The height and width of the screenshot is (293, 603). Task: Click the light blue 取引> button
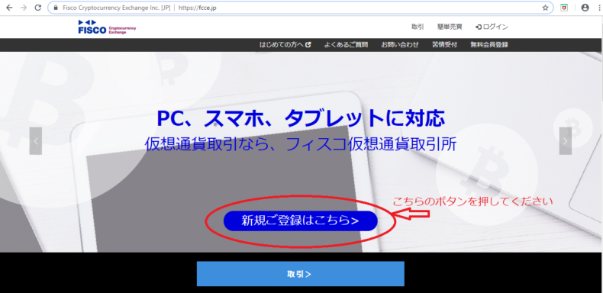point(300,274)
